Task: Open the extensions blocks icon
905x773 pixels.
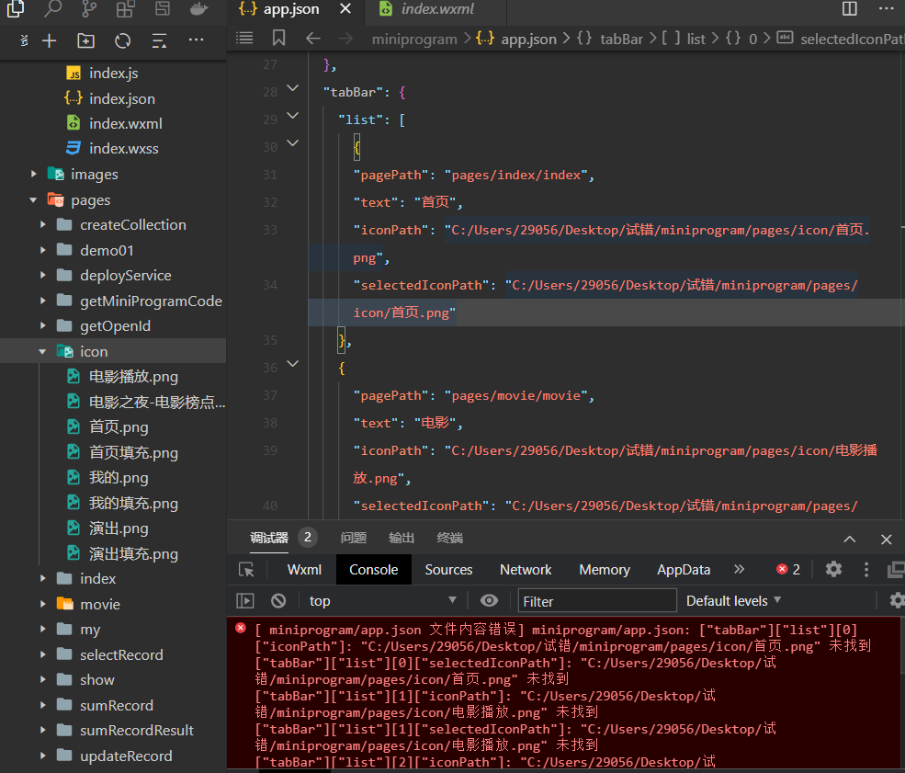Action: pos(125,8)
